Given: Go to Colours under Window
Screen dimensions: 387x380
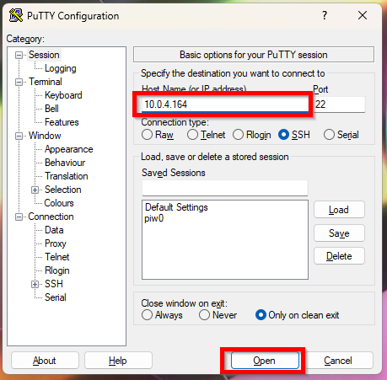Looking at the screenshot, I should pyautogui.click(x=59, y=203).
